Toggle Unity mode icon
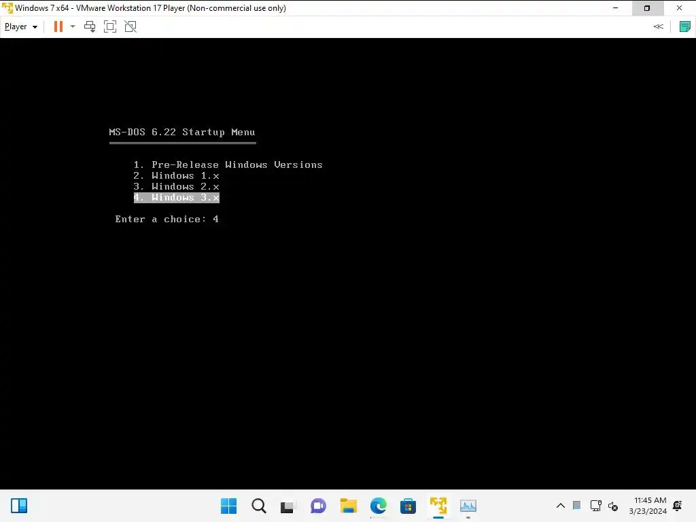This screenshot has width=696, height=522. (130, 27)
